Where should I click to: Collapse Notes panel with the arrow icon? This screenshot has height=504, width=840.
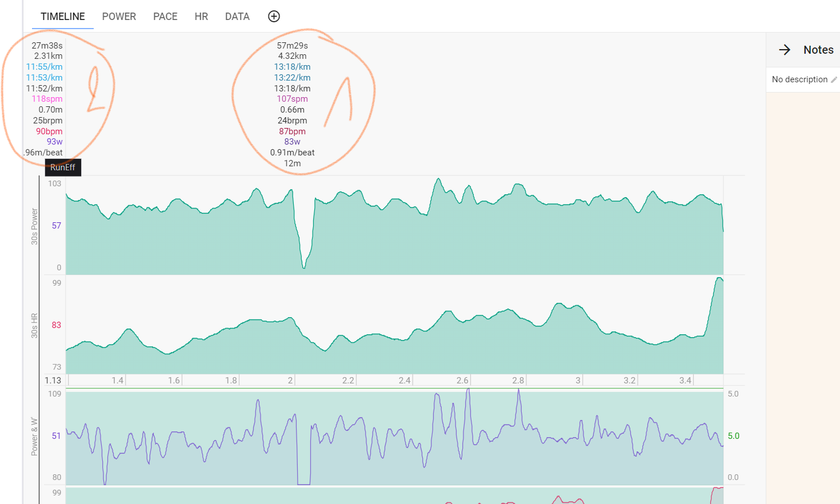pyautogui.click(x=785, y=50)
